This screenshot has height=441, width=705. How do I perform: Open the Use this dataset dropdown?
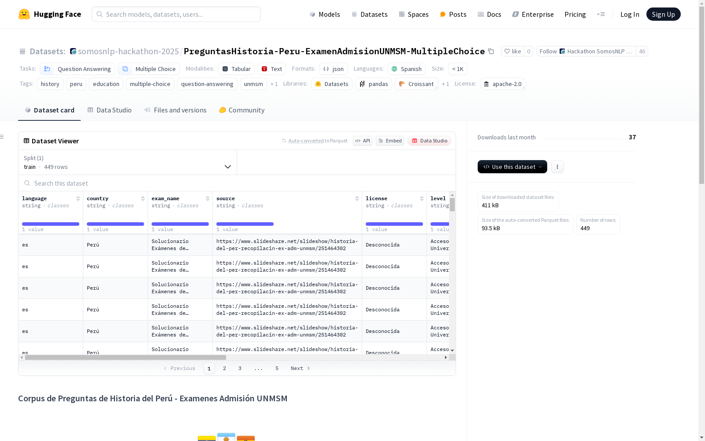[x=512, y=167]
